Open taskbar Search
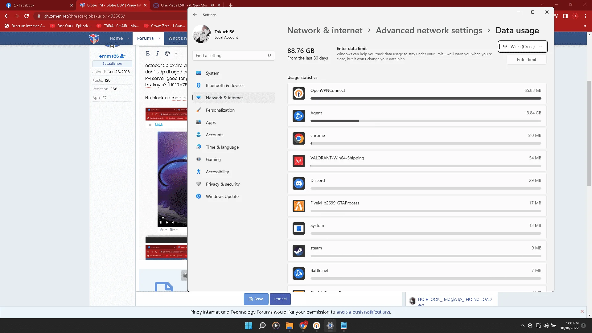 pyautogui.click(x=262, y=326)
